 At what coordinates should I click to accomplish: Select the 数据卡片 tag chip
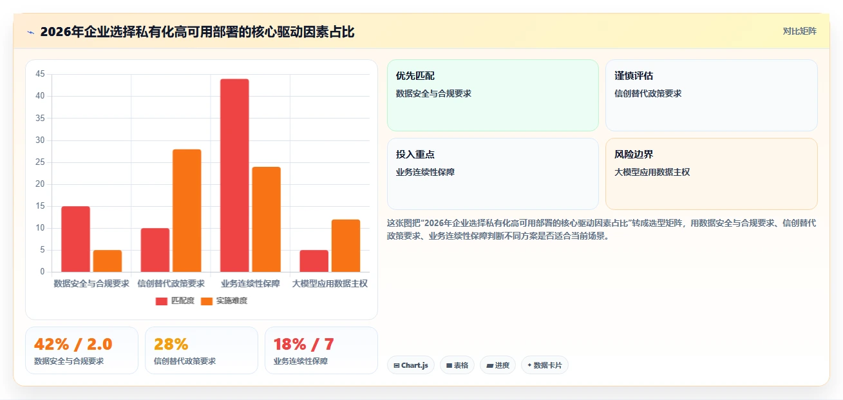pyautogui.click(x=545, y=365)
